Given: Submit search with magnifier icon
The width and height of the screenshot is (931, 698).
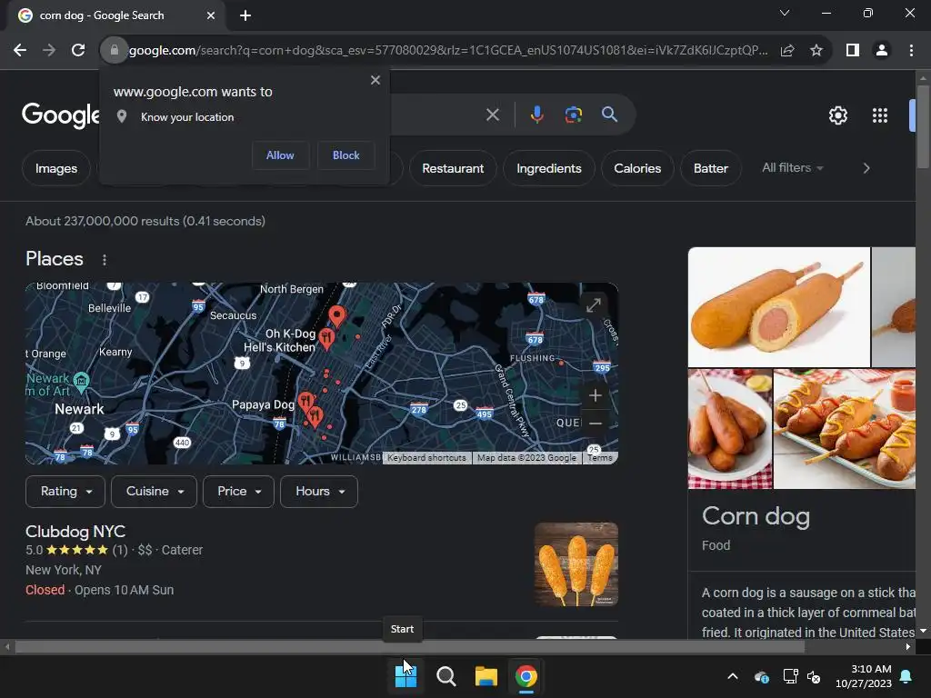Looking at the screenshot, I should (610, 115).
